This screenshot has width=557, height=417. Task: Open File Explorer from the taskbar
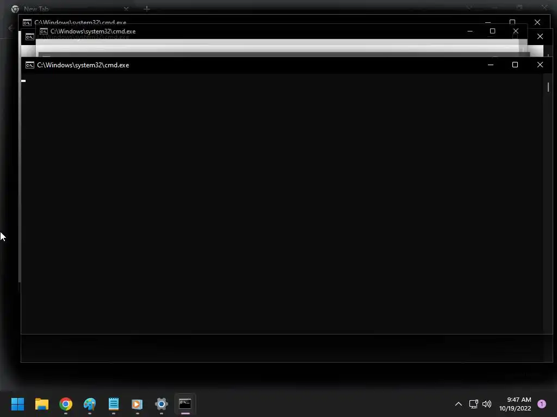(x=41, y=404)
